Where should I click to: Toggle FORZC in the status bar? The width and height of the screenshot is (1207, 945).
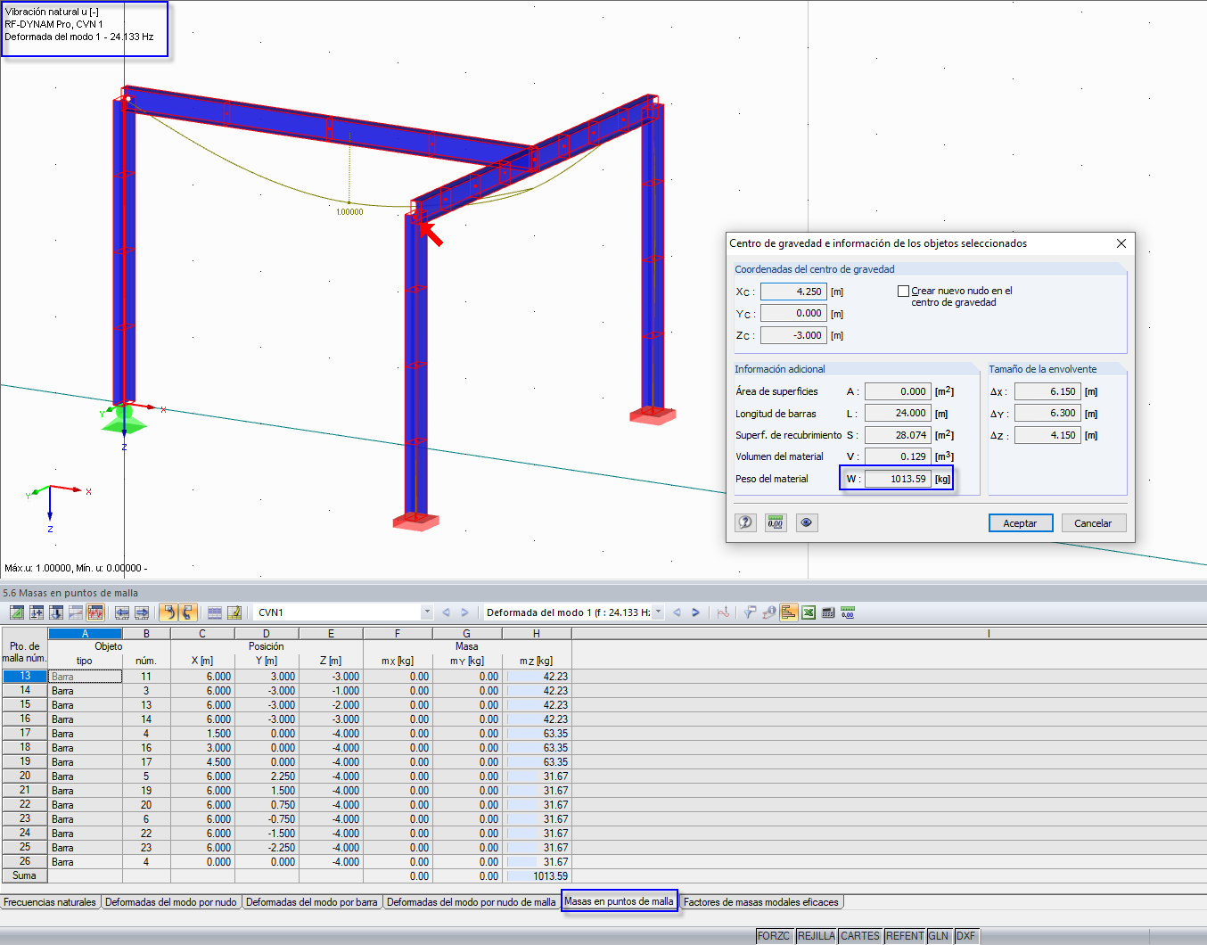(x=773, y=936)
